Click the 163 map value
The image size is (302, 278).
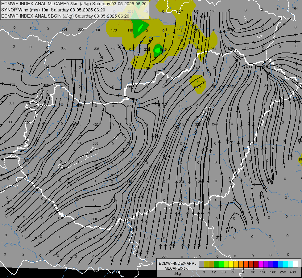213,11
